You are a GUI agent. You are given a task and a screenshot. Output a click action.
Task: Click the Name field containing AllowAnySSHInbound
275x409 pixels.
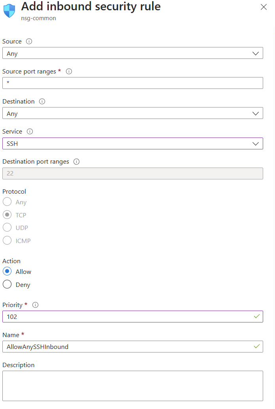132,347
